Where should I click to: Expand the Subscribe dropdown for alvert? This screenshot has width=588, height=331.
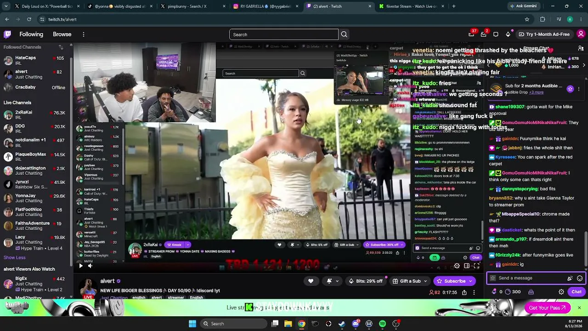coord(471,281)
